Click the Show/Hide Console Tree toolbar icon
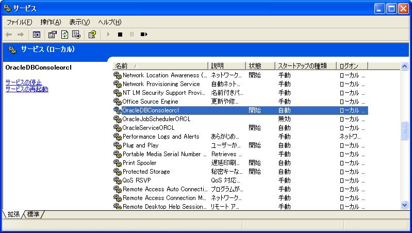 point(37,35)
